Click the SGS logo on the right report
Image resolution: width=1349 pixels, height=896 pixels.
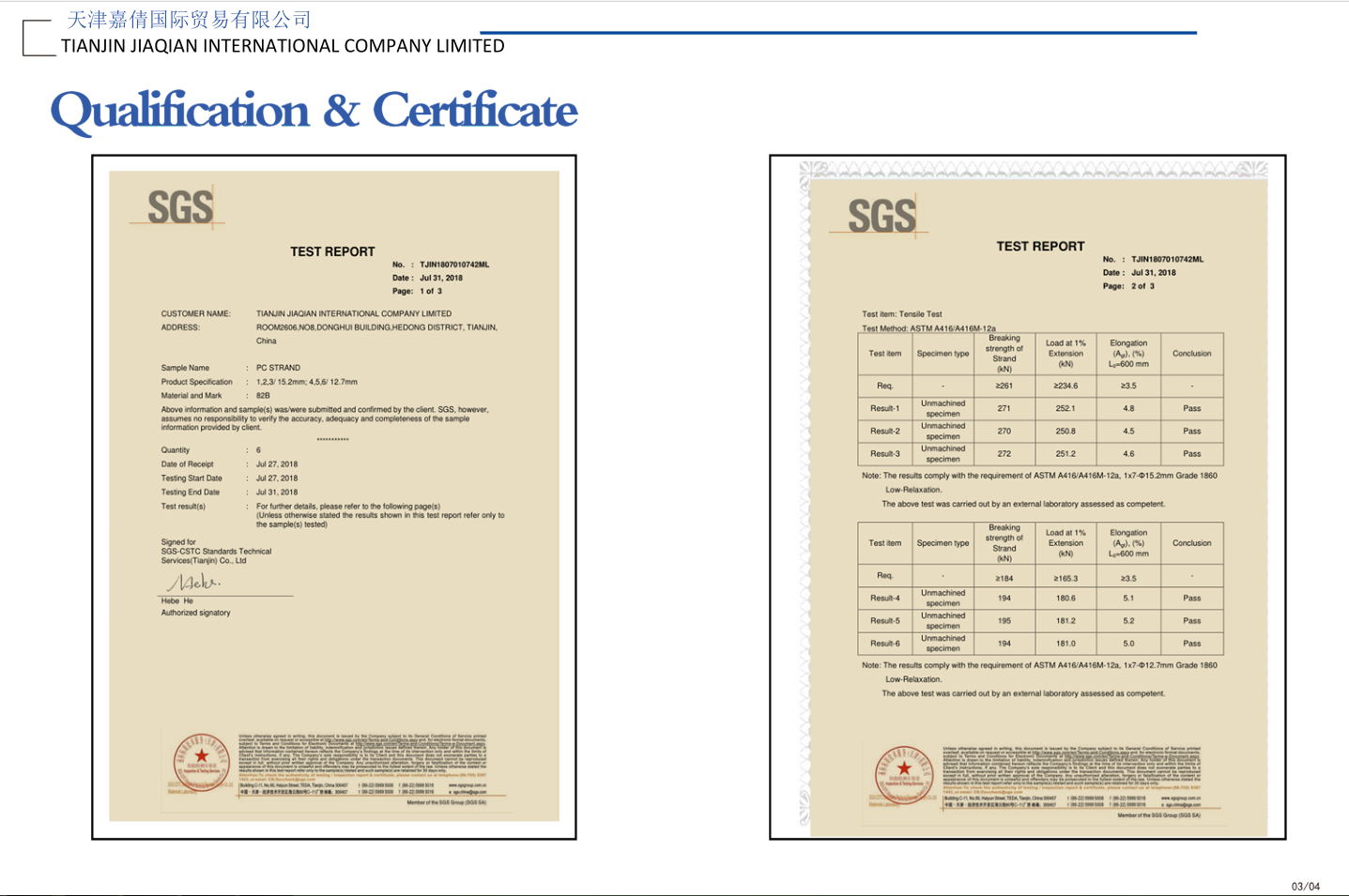point(881,216)
